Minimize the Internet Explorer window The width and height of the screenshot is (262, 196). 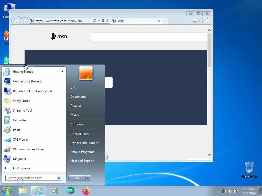click(x=190, y=14)
